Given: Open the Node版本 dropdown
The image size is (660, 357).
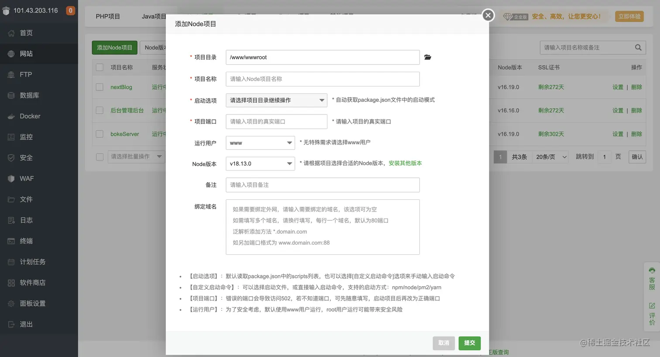Looking at the screenshot, I should [x=260, y=164].
